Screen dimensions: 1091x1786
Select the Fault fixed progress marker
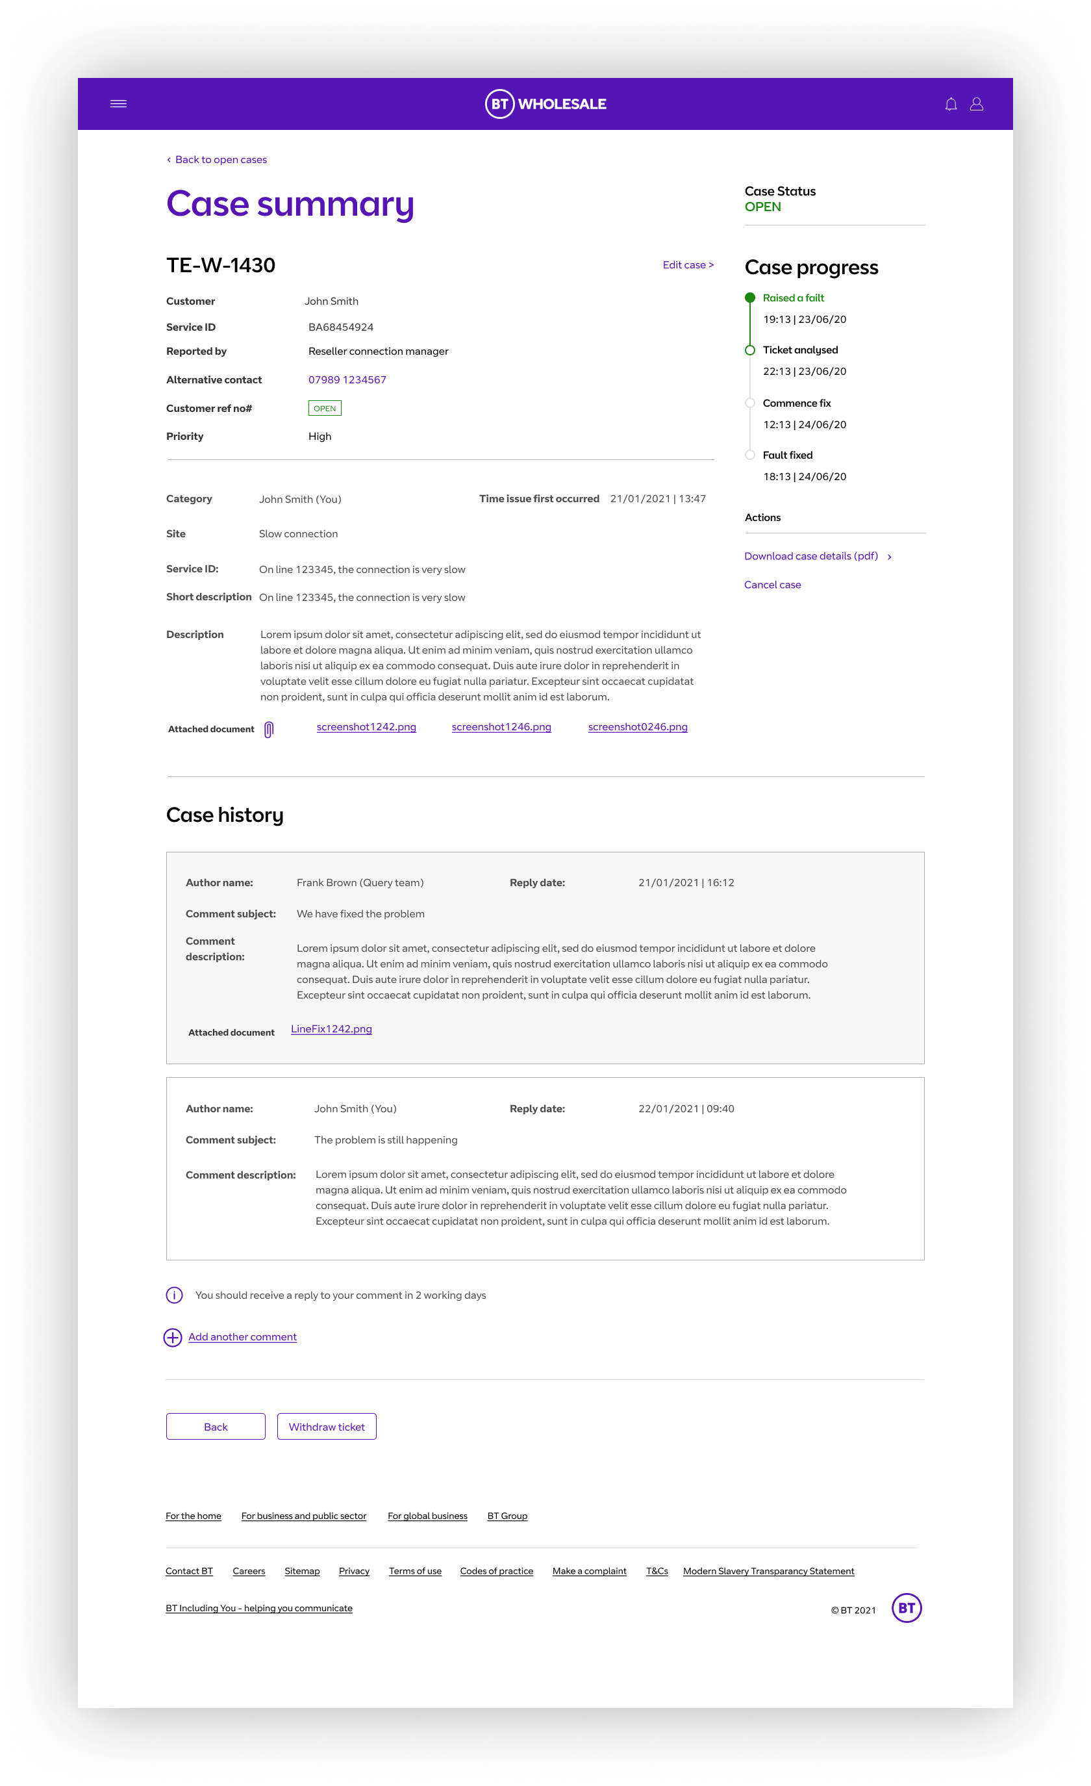[750, 455]
